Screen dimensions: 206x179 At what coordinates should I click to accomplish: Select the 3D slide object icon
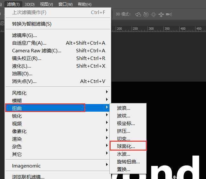click(161, 14)
